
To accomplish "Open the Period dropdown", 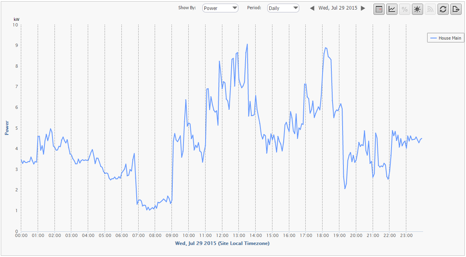I will [x=283, y=8].
